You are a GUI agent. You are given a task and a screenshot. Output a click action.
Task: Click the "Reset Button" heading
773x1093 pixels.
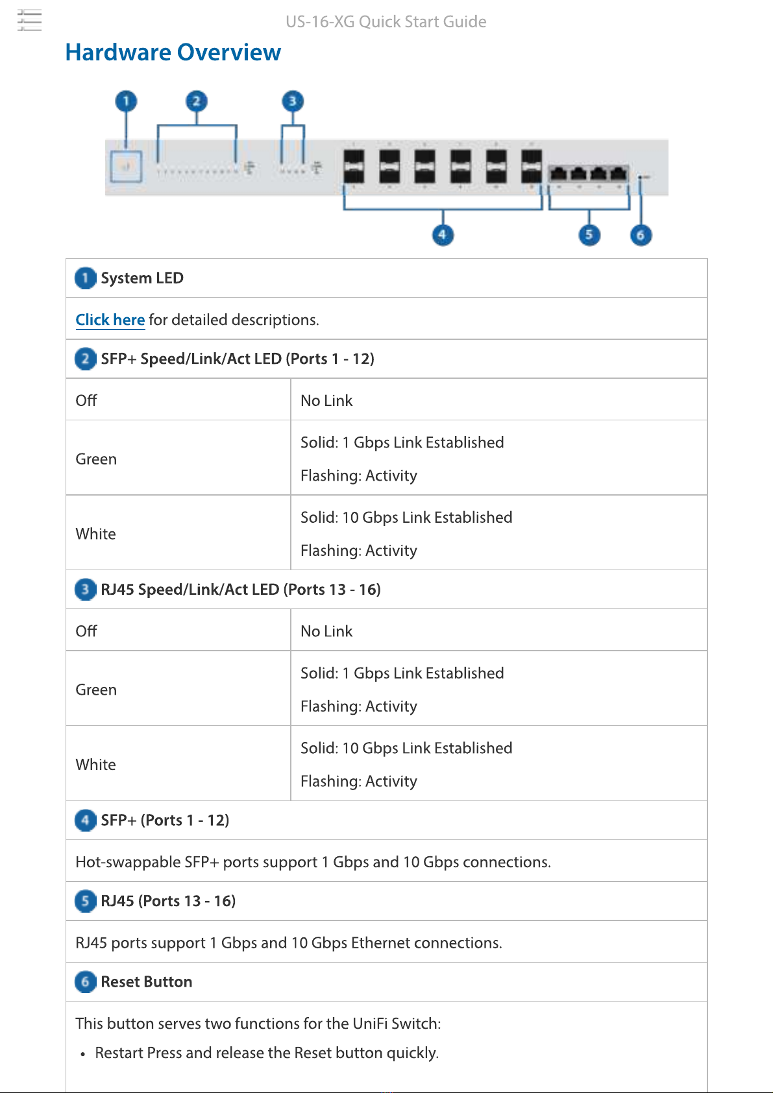click(147, 981)
